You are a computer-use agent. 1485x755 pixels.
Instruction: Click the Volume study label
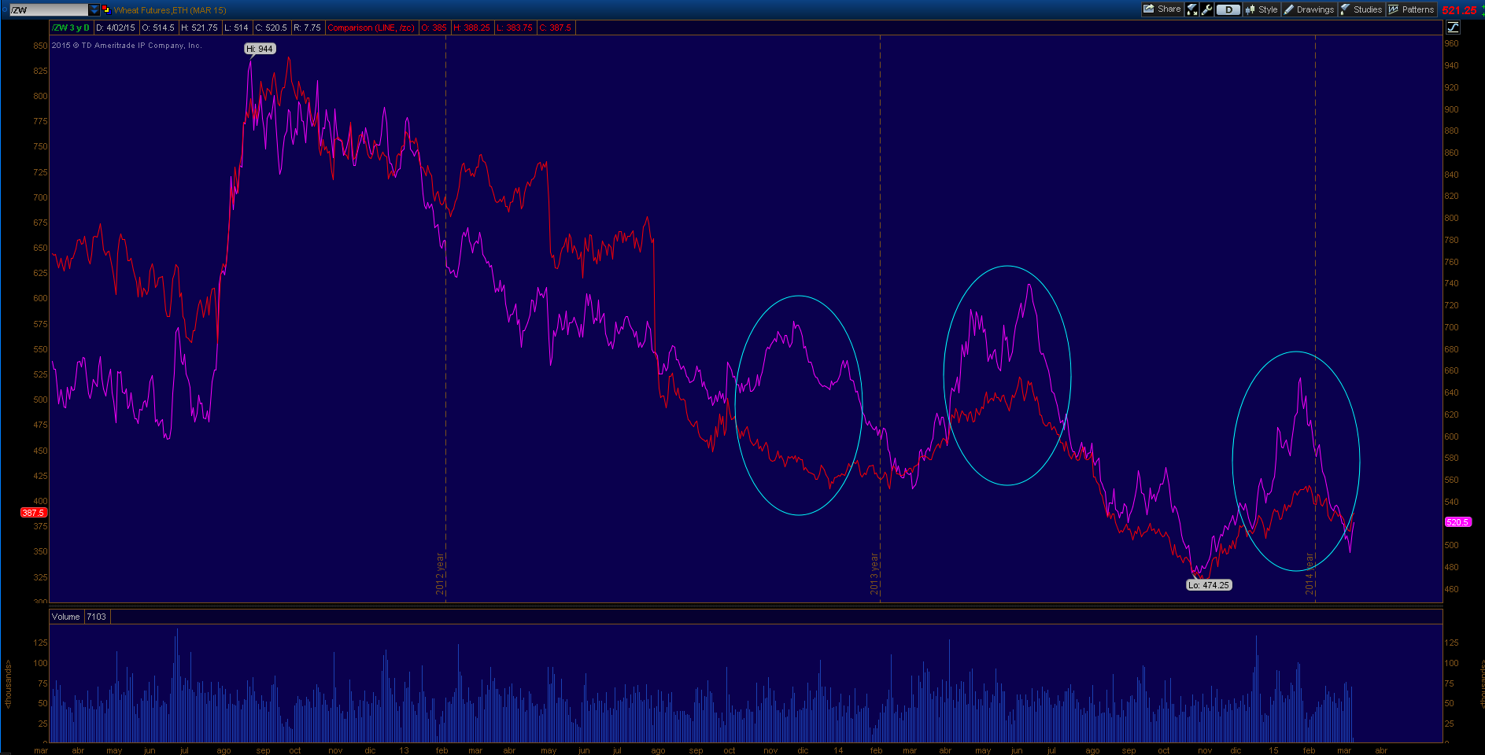66,617
